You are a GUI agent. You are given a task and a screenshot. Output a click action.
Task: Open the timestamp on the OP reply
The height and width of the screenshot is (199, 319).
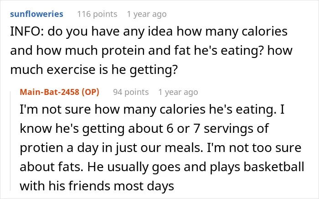pyautogui.click(x=178, y=92)
